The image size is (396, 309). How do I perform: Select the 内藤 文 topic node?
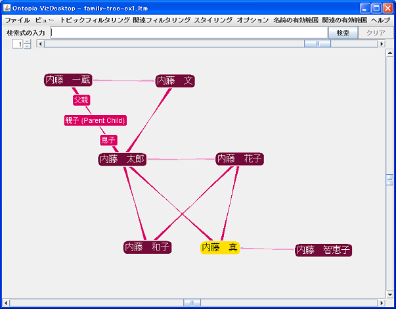[x=175, y=81]
